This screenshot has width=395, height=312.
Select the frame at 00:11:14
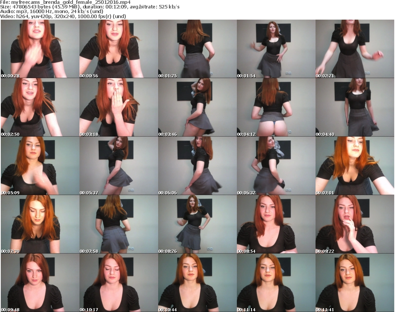pyautogui.click(x=276, y=283)
